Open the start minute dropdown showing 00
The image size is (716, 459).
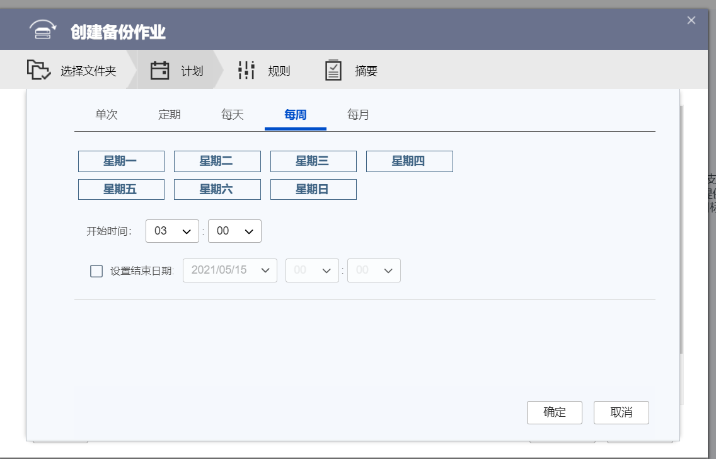tap(234, 231)
